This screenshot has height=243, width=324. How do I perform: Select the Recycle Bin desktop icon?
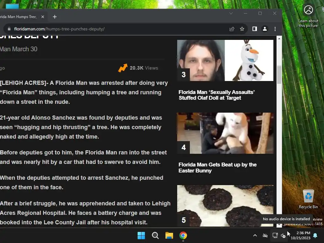pos(308,199)
